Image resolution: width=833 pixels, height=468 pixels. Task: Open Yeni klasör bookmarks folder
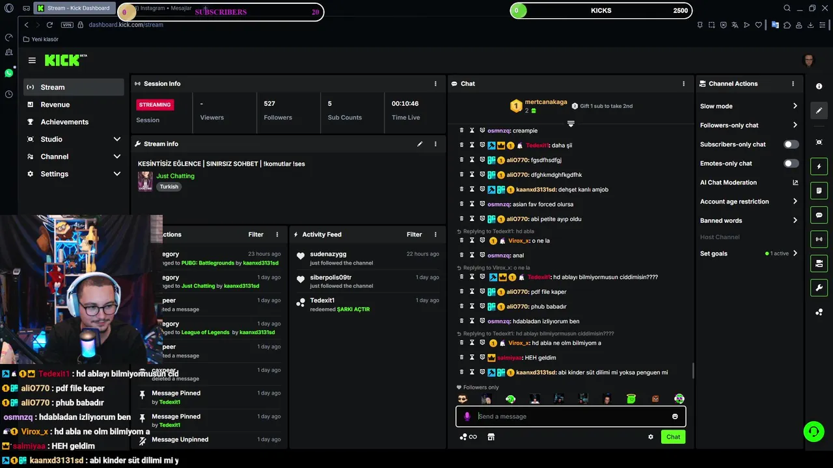40,40
